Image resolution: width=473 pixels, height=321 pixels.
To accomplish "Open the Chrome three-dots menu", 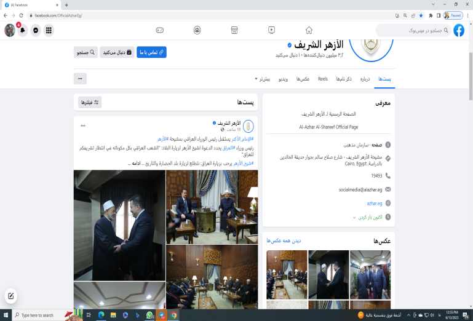I will point(468,15).
